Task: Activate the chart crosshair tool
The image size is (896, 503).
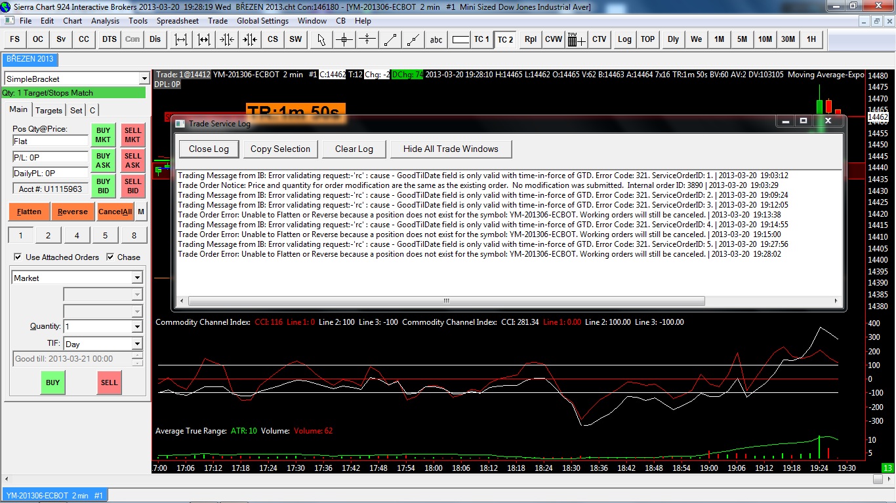Action: click(344, 39)
